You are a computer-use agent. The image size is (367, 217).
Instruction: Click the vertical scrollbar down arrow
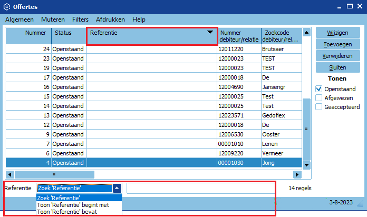(306, 164)
